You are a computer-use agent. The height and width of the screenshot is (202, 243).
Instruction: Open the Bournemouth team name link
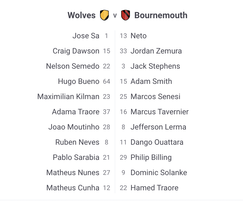coord(161,15)
